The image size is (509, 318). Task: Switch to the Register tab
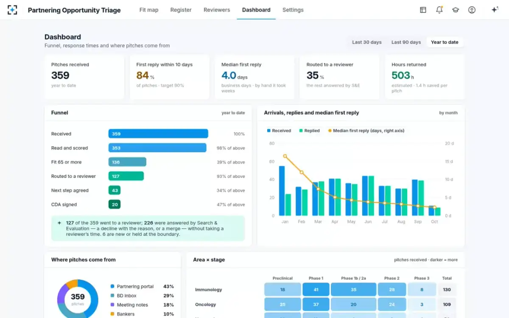(181, 10)
